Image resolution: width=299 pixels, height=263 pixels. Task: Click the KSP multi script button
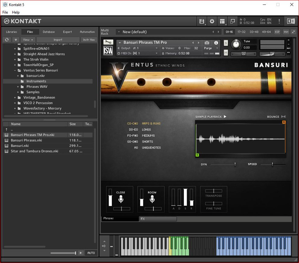(277, 32)
